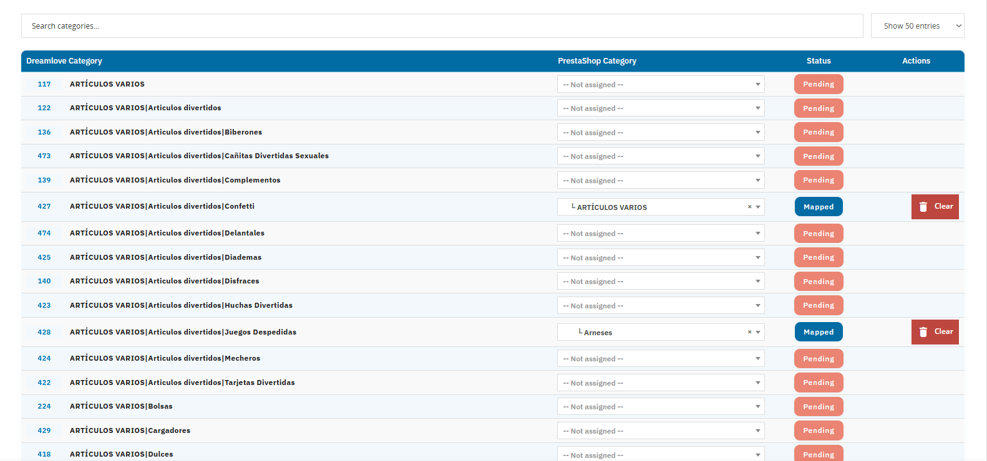Viewport: 987px width, 461px height.
Task: Click the Dreamlove Category column header
Action: point(64,61)
